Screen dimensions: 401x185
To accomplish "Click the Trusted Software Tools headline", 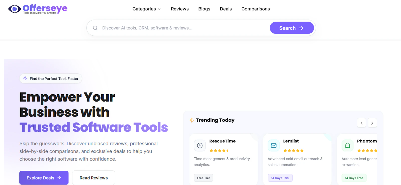I will click(x=94, y=127).
